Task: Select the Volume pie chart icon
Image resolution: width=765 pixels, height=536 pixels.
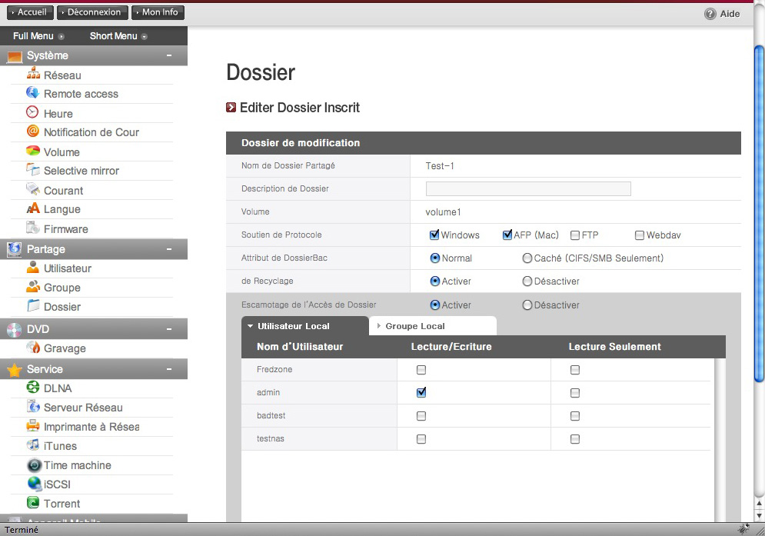Action: click(x=33, y=151)
